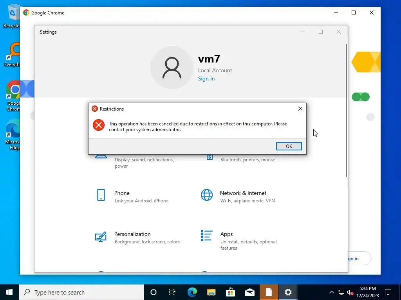Close the Restrictions dialog with X
Viewport: 401px width, 300px height.
(x=300, y=109)
